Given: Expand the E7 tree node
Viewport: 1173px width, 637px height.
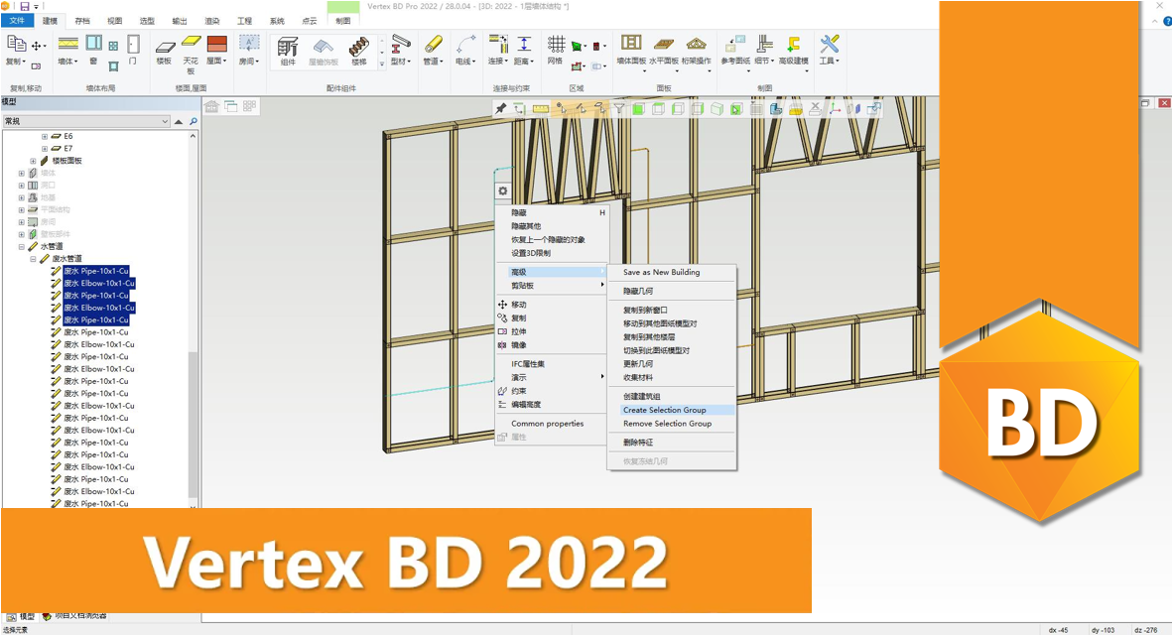Looking at the screenshot, I should point(44,149).
